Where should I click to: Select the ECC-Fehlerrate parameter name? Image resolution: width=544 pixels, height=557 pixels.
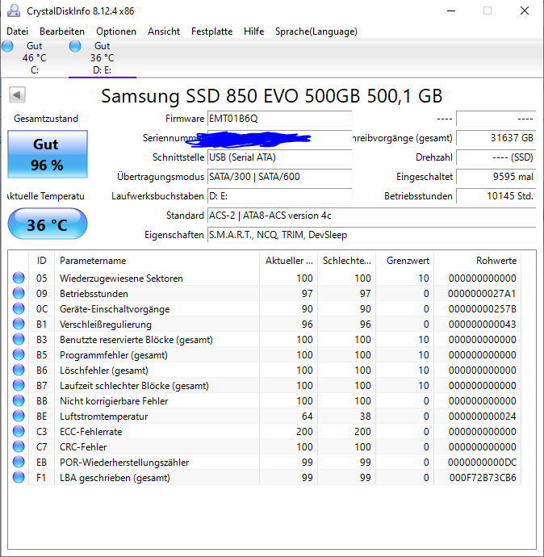pos(91,432)
